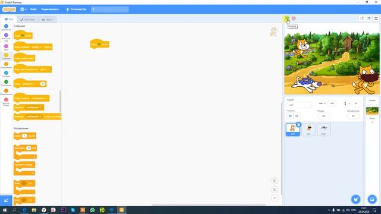Select the События (Events) block category

6,56
